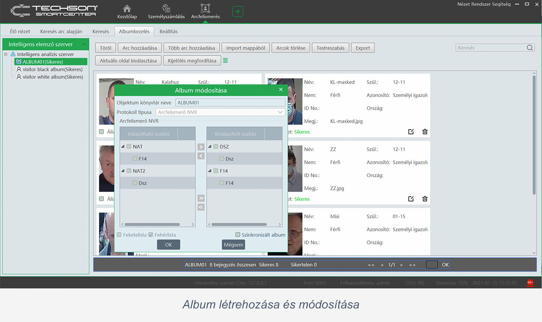The width and height of the screenshot is (542, 322).
Task: Uncheck the Fehérlista checkbox
Action: (x=151, y=235)
